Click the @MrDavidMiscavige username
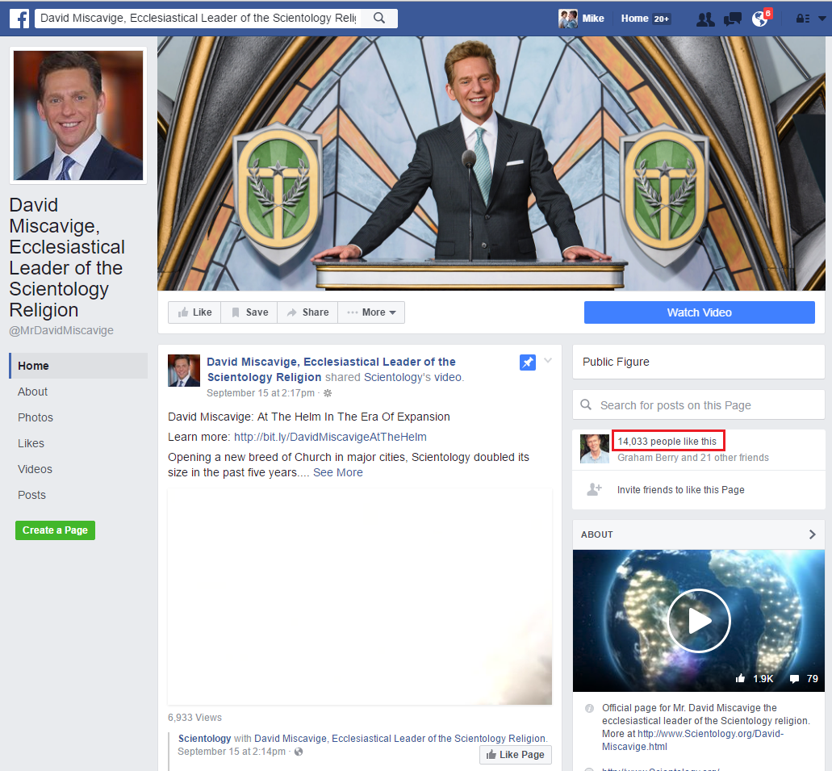Image resolution: width=832 pixels, height=771 pixels. [x=61, y=330]
